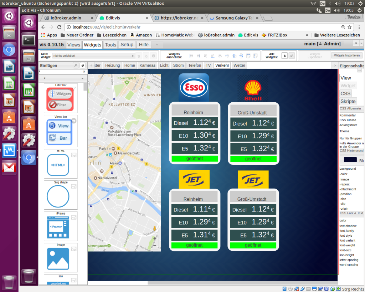This screenshot has width=365, height=292.
Task: Choose the Image widget
Action: pyautogui.click(x=61, y=257)
